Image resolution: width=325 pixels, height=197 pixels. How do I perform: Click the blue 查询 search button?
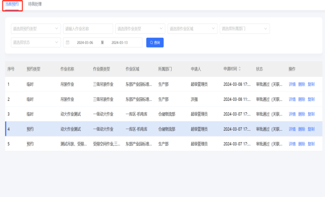[155, 42]
